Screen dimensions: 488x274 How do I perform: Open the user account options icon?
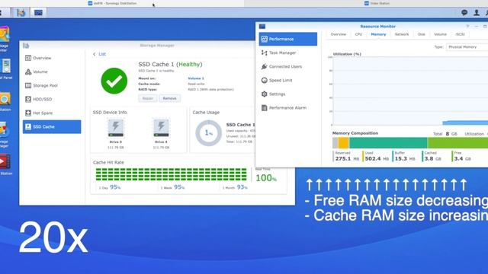click(x=476, y=12)
